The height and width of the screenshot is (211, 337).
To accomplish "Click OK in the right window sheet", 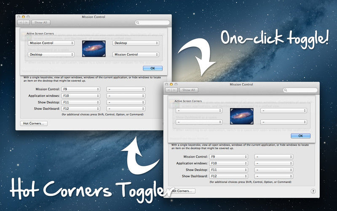I will [x=300, y=136].
